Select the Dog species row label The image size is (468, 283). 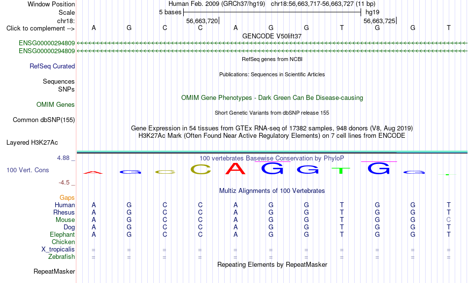(69, 227)
